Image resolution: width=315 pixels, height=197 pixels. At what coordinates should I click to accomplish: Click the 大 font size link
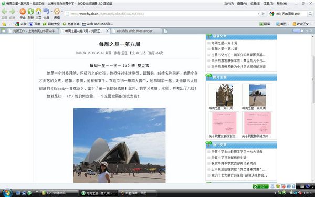133,53
